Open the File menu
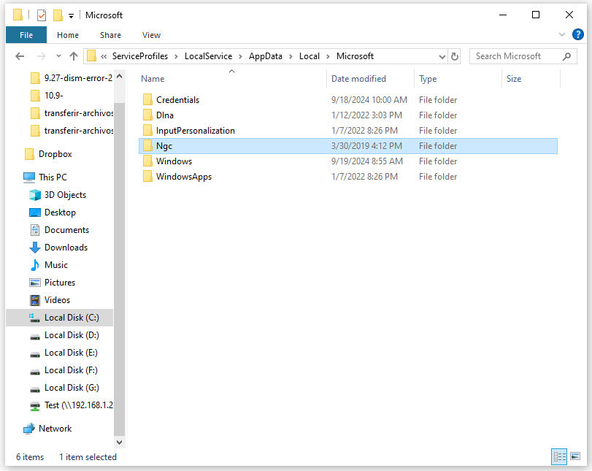Screen dimensions: 592x471 26,35
